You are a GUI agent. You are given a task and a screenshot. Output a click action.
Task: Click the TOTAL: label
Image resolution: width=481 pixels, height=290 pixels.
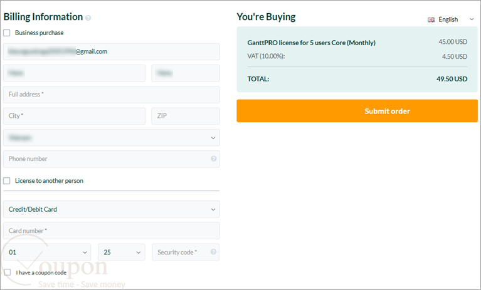coord(258,79)
